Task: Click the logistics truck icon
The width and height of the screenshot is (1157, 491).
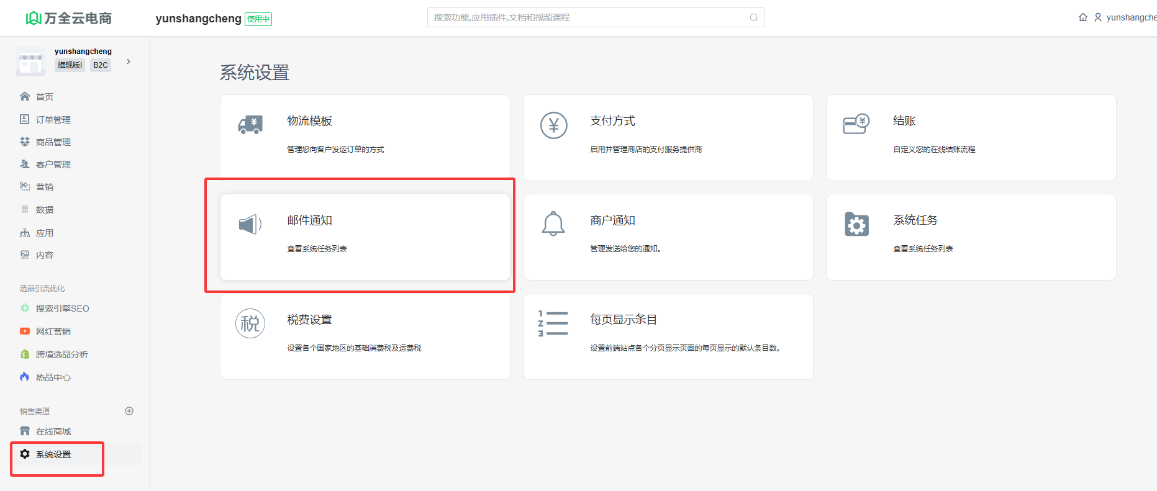Action: point(250,125)
